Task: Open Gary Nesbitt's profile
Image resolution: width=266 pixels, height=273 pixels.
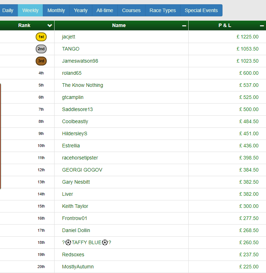Action: (76, 182)
